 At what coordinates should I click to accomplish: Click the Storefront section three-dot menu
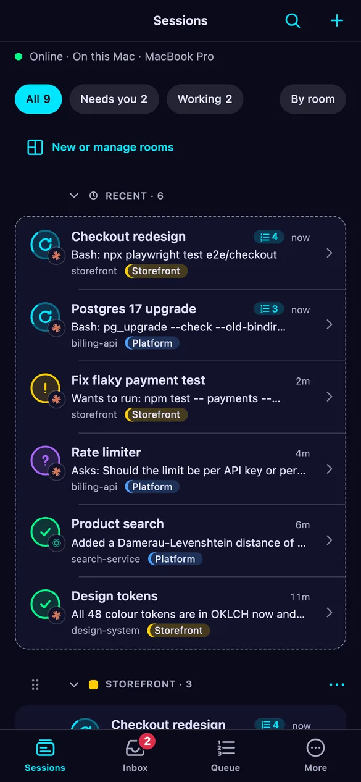337,684
